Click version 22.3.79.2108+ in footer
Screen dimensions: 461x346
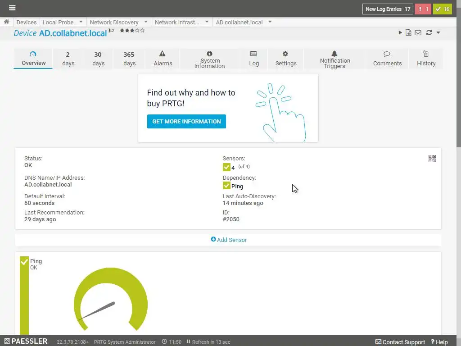click(x=72, y=342)
